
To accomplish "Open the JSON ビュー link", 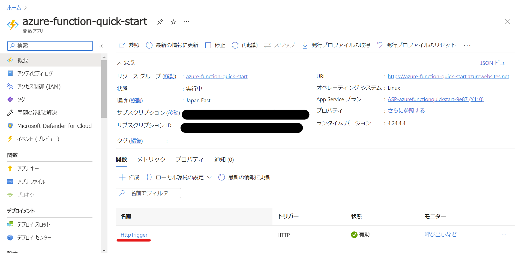I will coord(495,63).
